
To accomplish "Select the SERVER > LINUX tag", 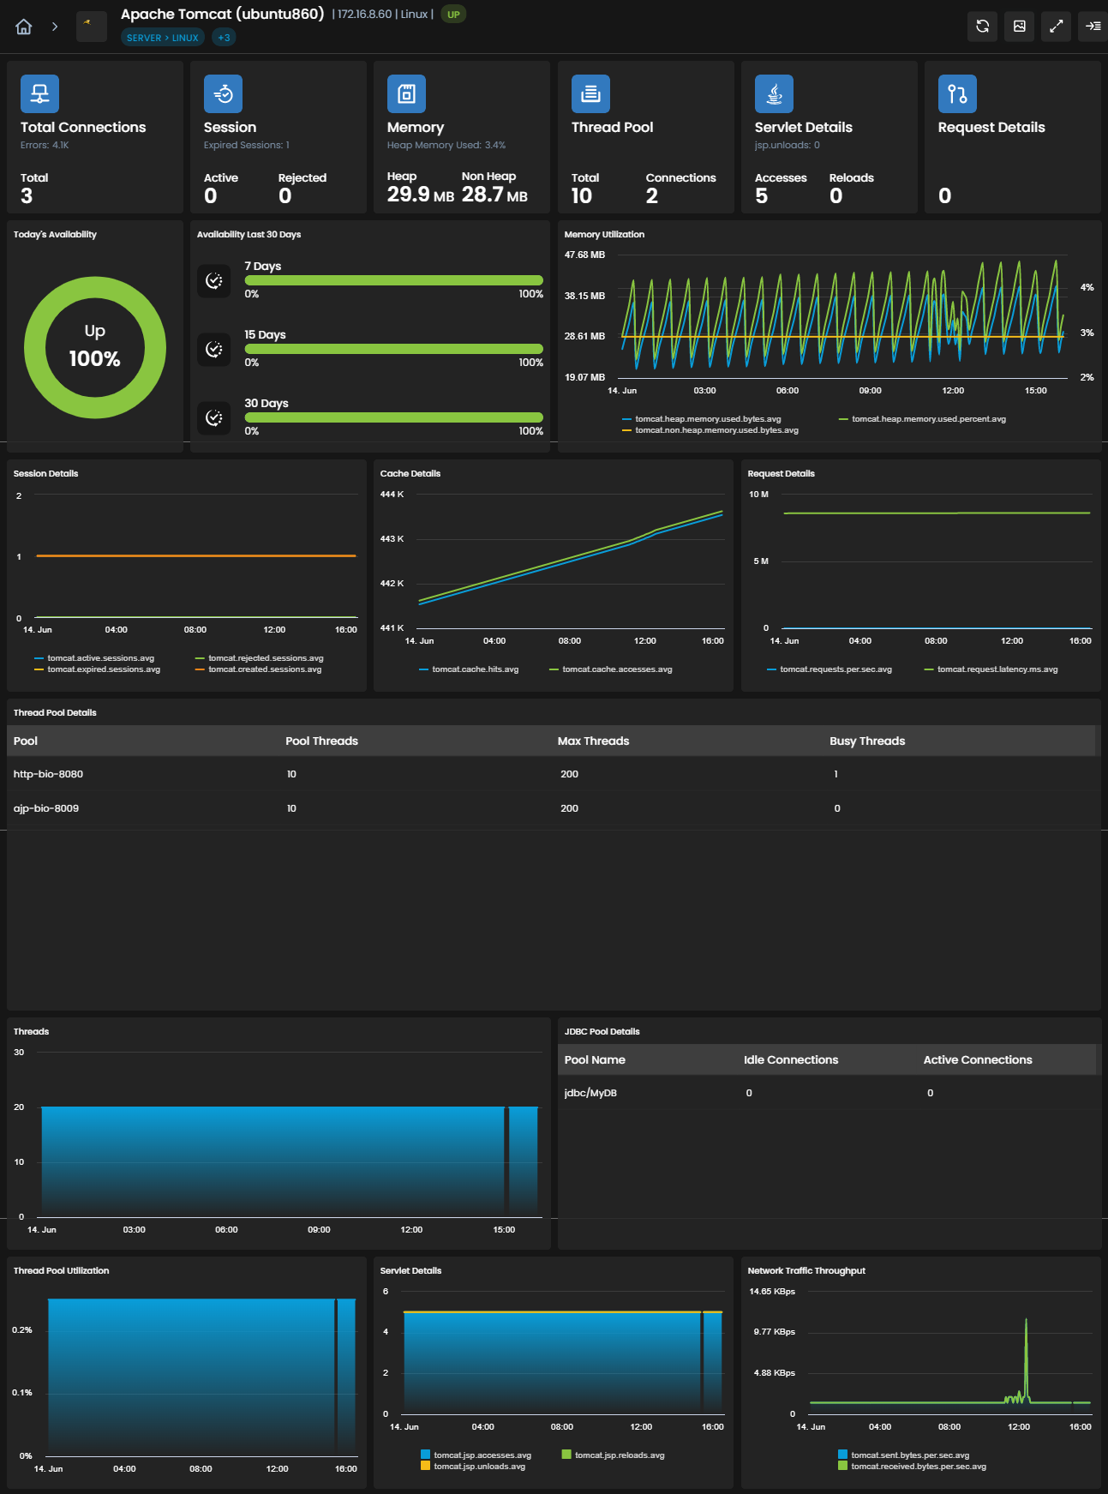I will [162, 38].
